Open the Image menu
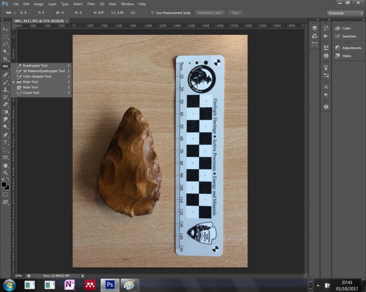Screen dimensions: 366x292 coord(39,4)
